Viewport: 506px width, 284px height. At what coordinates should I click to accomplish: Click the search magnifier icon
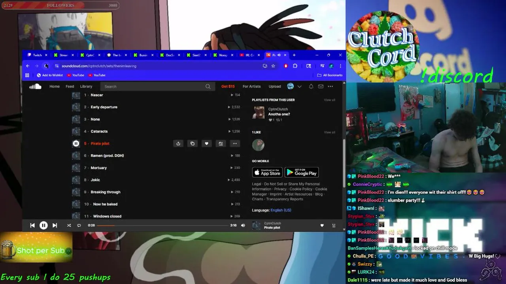pyautogui.click(x=208, y=86)
